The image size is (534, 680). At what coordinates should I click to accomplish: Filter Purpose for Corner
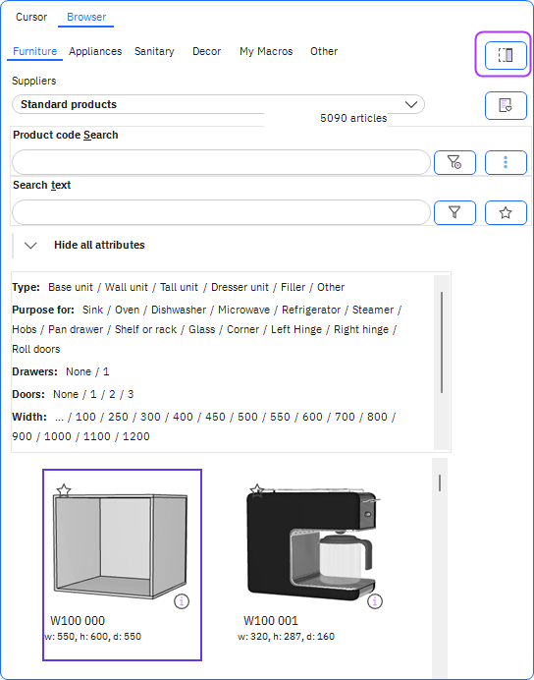[243, 329]
